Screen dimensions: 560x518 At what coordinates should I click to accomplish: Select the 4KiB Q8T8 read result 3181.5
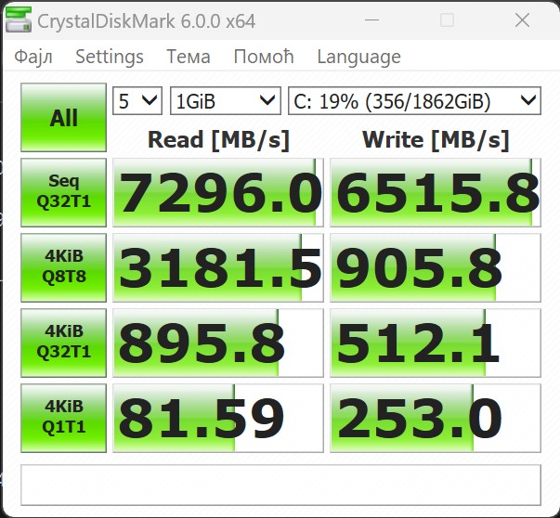click(218, 267)
